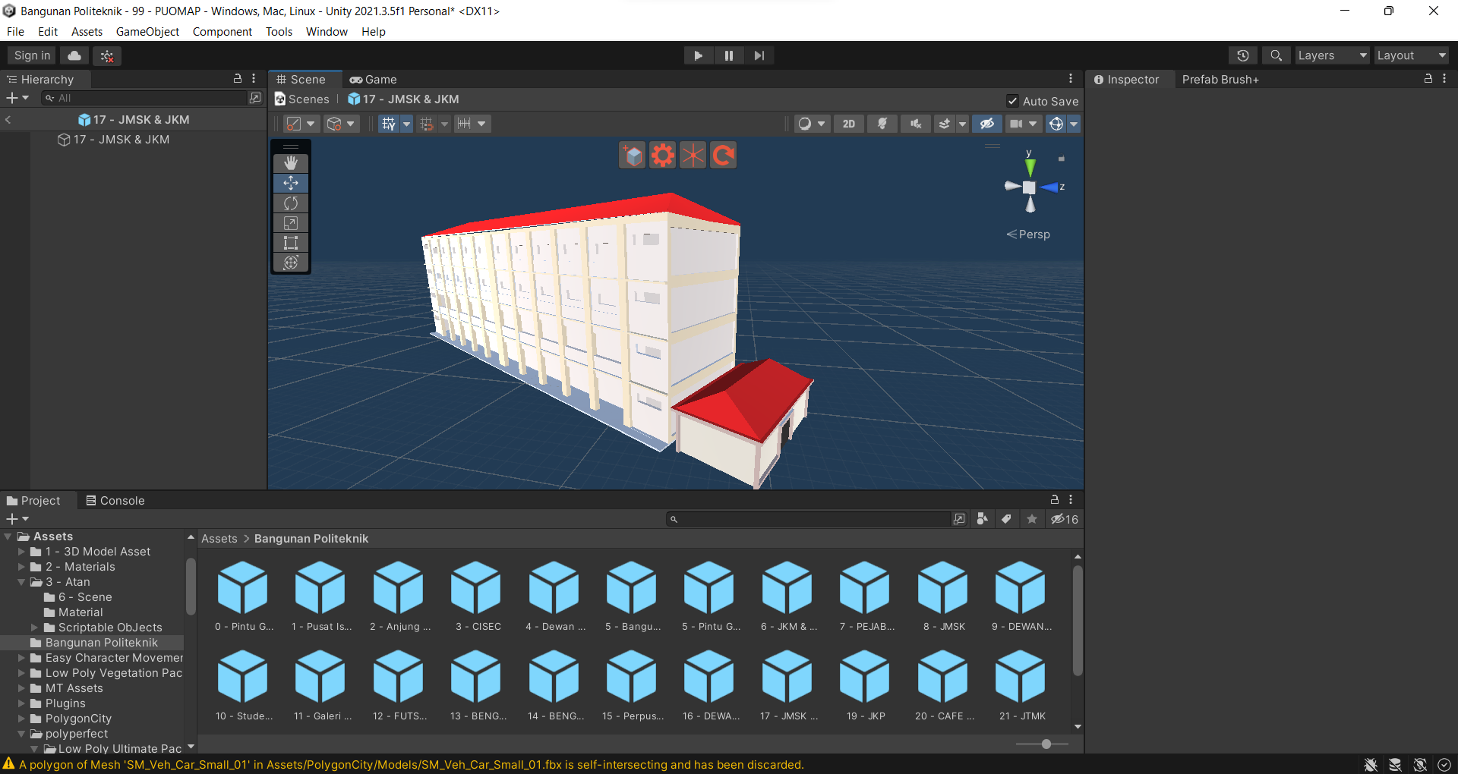Toggle 2D view mode

coord(848,124)
